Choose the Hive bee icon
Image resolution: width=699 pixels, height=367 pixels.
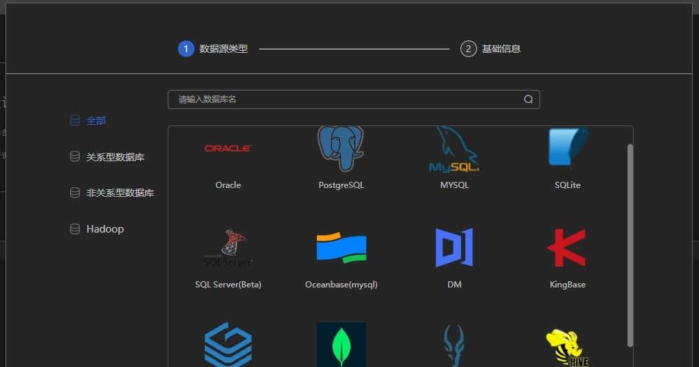tap(568, 347)
